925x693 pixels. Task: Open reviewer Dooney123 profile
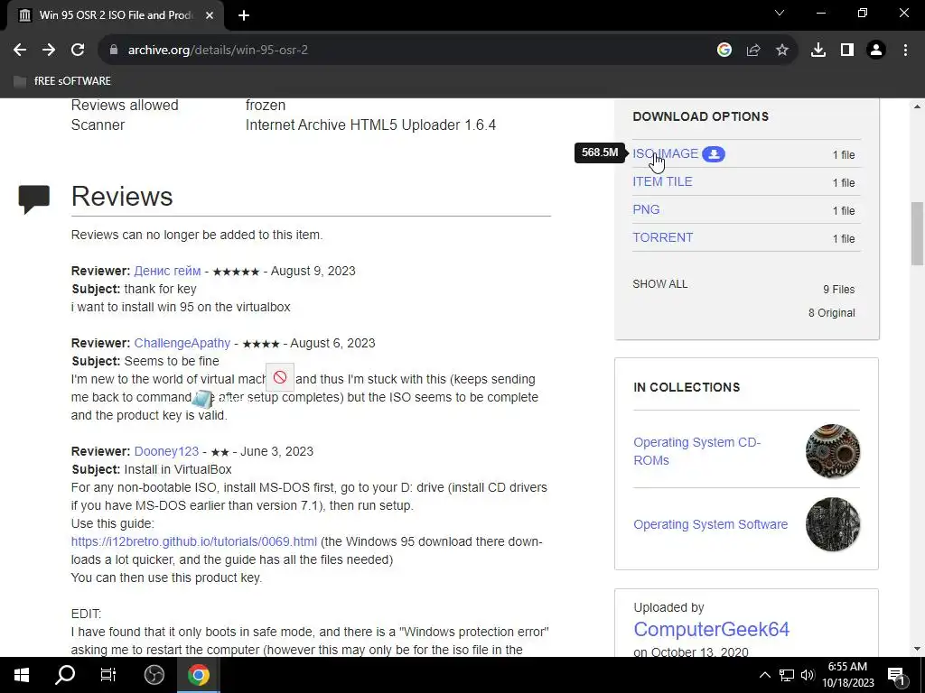click(x=166, y=451)
